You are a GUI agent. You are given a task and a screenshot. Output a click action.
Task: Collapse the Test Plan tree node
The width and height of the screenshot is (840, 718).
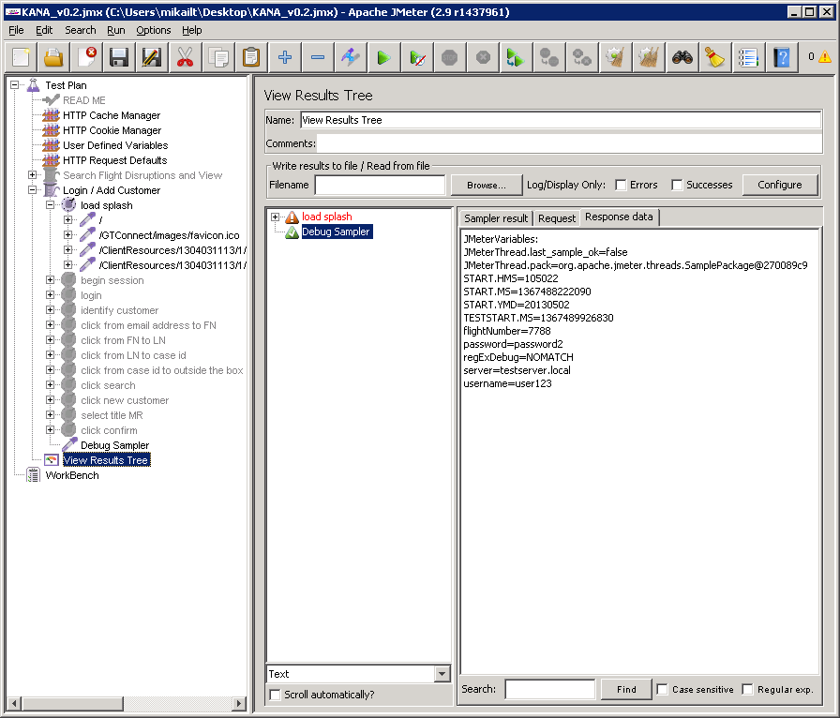click(15, 84)
